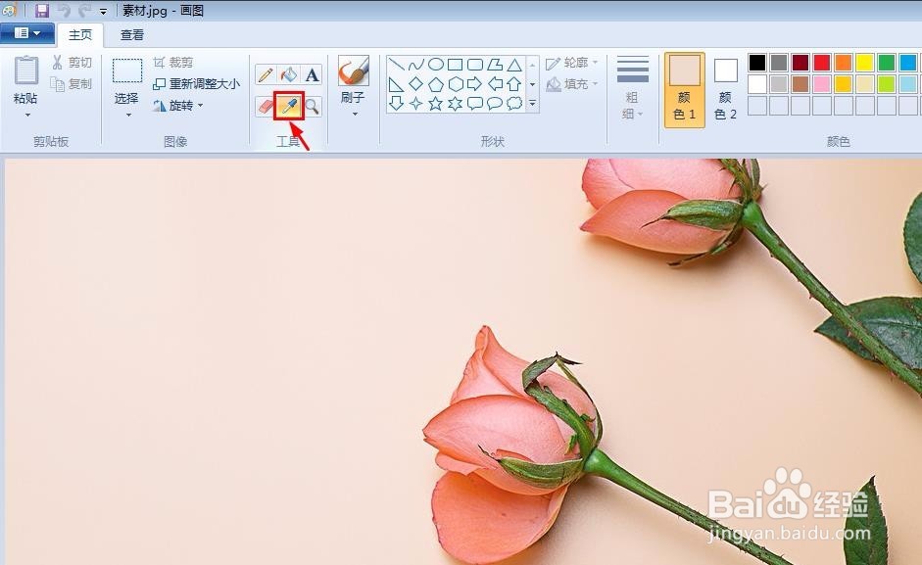Screen dimensions: 922x565
Task: Open the 轮廓 outline dropdown
Action: (x=572, y=63)
